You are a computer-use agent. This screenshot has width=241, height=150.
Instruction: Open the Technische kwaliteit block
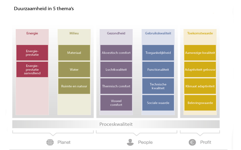158,86
